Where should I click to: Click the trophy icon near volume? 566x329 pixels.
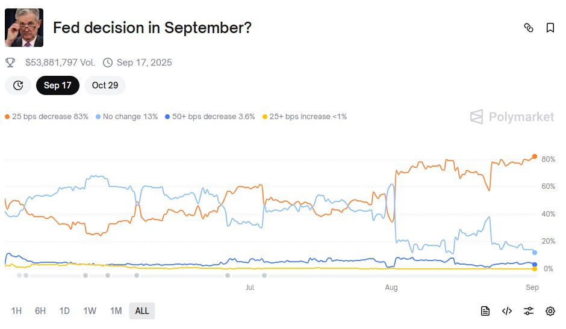pyautogui.click(x=10, y=63)
